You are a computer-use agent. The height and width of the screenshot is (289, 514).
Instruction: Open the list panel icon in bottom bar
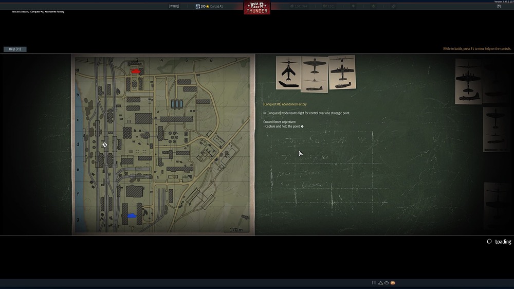[x=374, y=283]
